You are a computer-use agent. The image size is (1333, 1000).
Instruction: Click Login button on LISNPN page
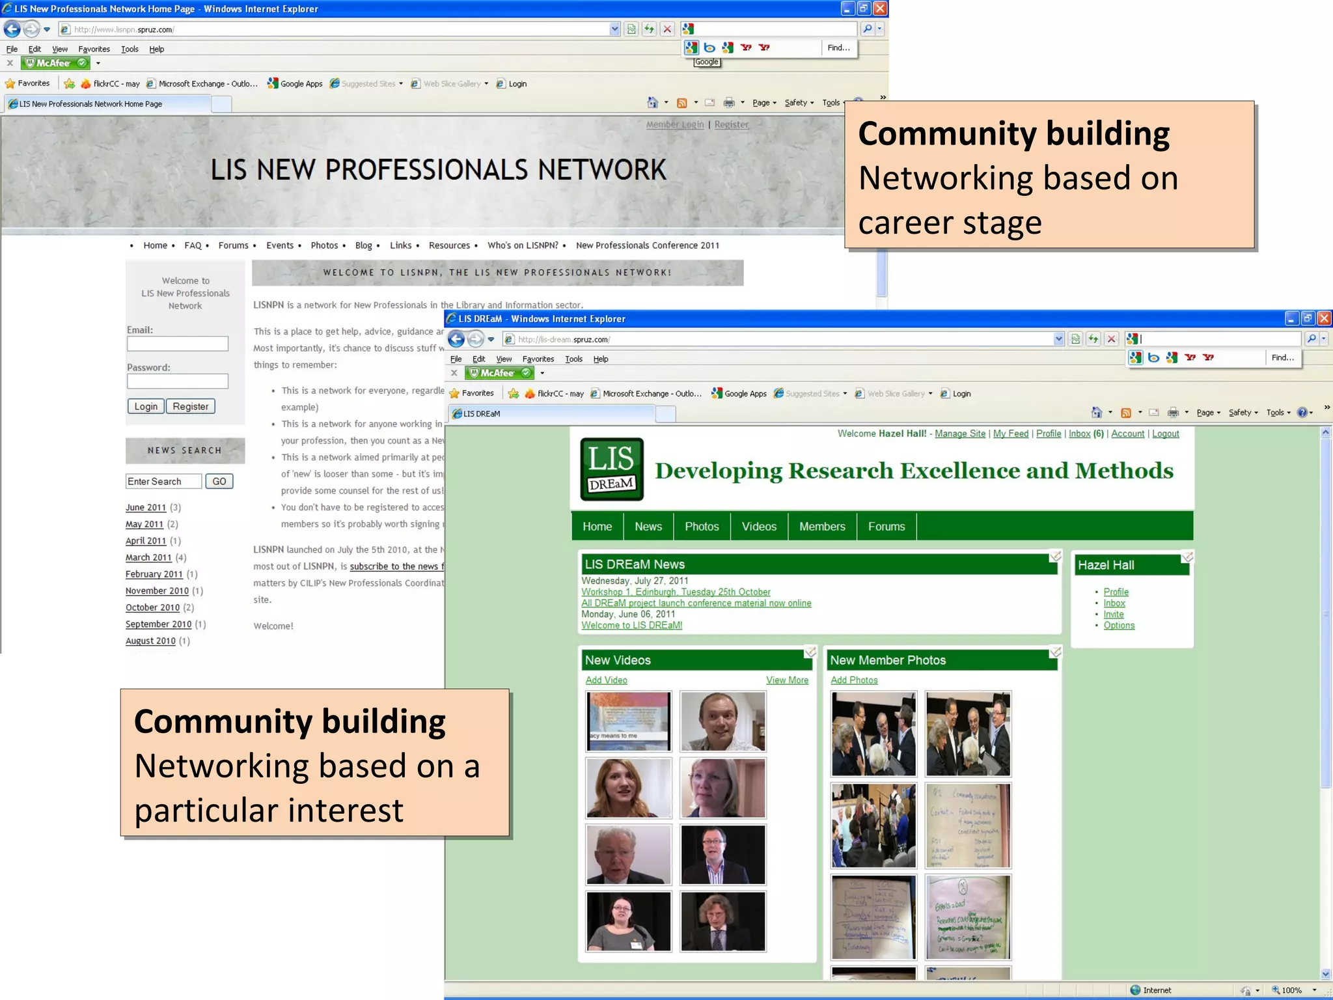(146, 406)
